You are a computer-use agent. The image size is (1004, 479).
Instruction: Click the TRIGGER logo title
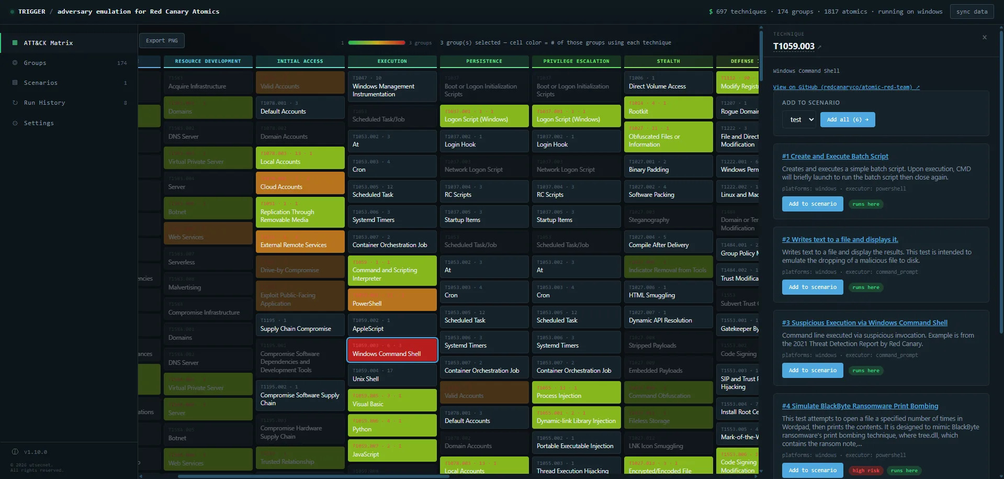coord(31,12)
